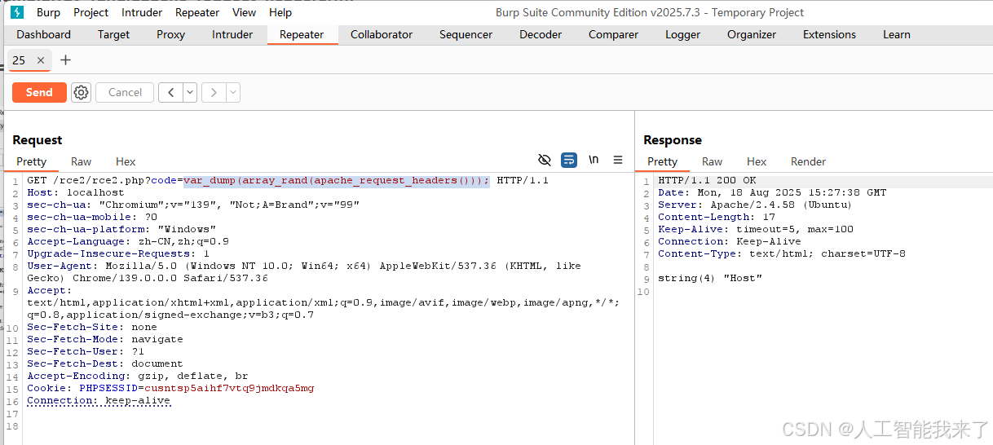Toggle line wrap icon in Request panel
The height and width of the screenshot is (445, 993).
(569, 160)
